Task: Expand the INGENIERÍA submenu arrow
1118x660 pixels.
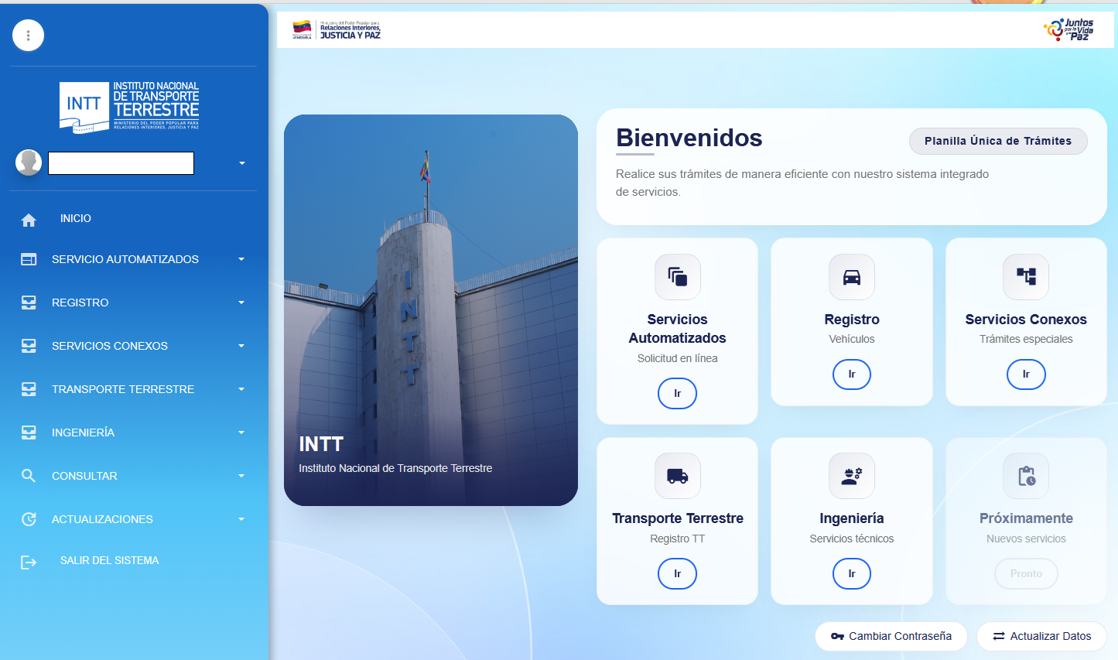Action: 241,433
